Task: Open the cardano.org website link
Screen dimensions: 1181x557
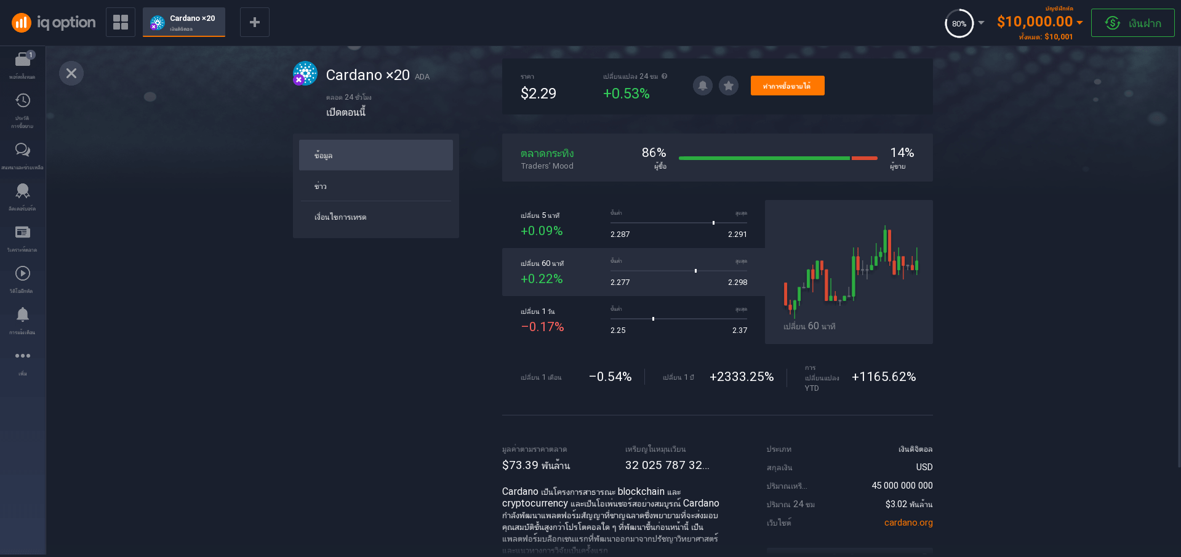Action: (x=908, y=523)
